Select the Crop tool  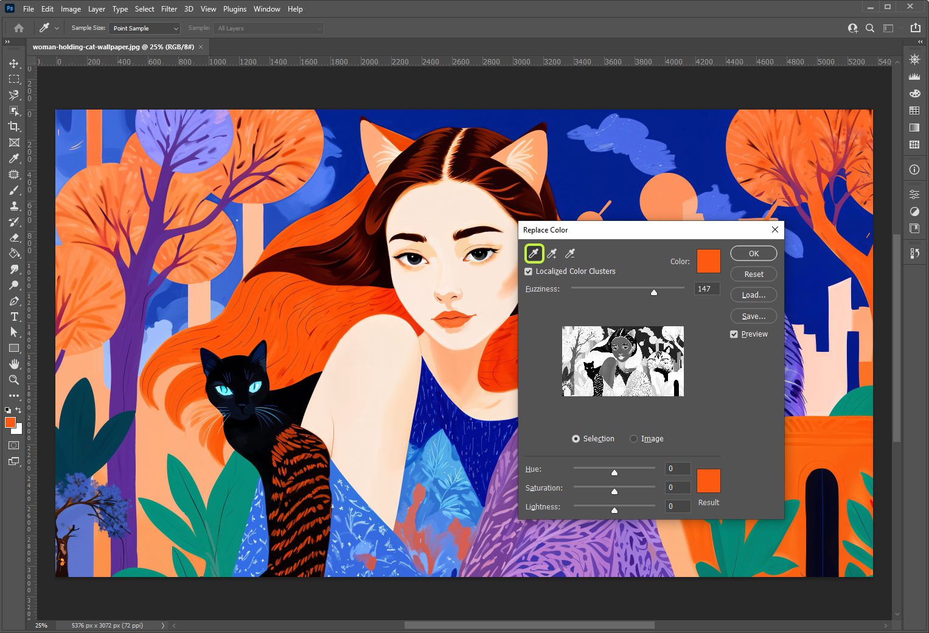point(14,127)
